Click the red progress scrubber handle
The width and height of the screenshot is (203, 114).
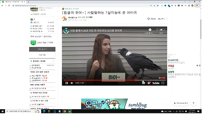(x=136, y=80)
